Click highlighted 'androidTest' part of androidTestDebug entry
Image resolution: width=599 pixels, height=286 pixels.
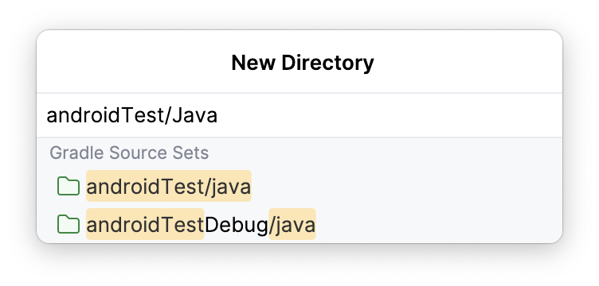(x=145, y=224)
